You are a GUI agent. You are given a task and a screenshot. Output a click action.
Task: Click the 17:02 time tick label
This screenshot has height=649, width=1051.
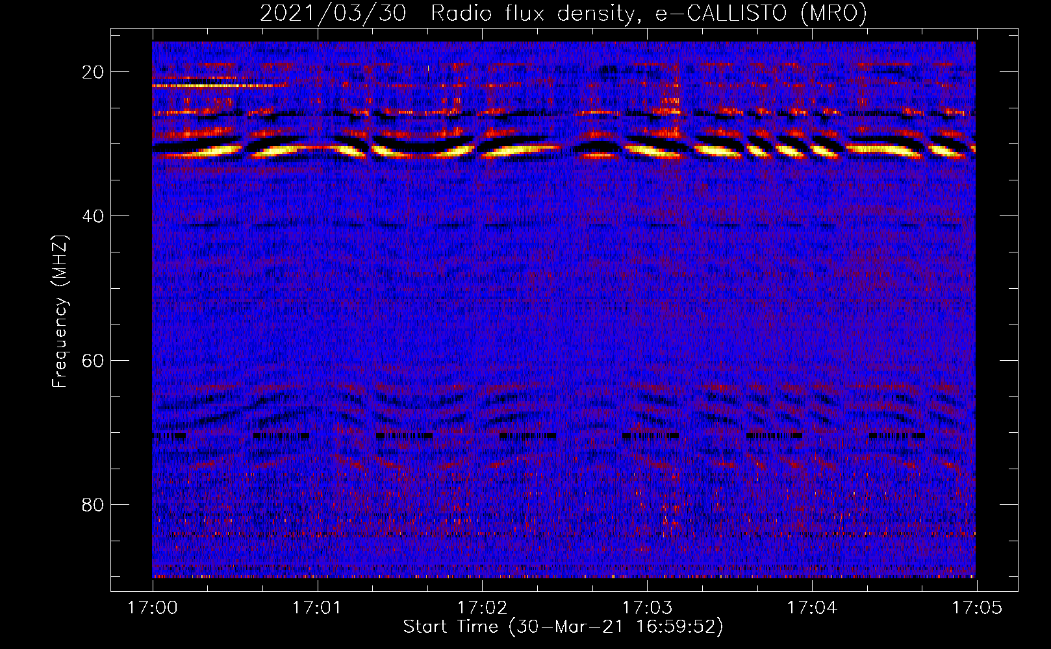tap(482, 608)
